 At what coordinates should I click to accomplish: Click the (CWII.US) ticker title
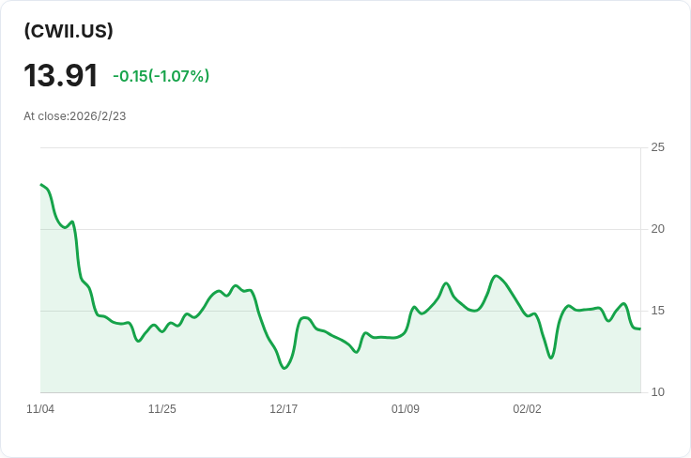pyautogui.click(x=69, y=31)
